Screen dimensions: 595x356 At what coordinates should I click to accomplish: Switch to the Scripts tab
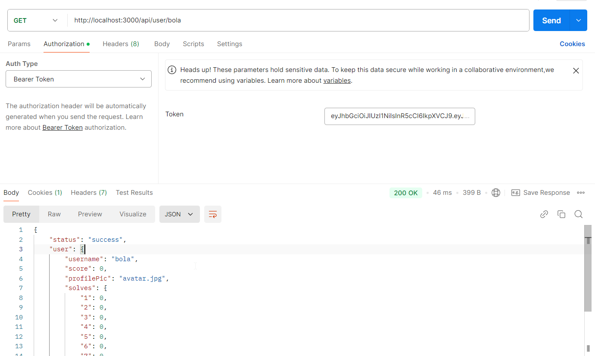tap(193, 44)
